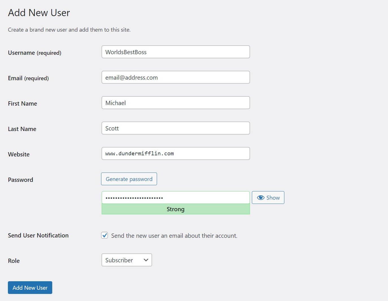Select the Username field containing WorldsBestBoss

coord(175,52)
